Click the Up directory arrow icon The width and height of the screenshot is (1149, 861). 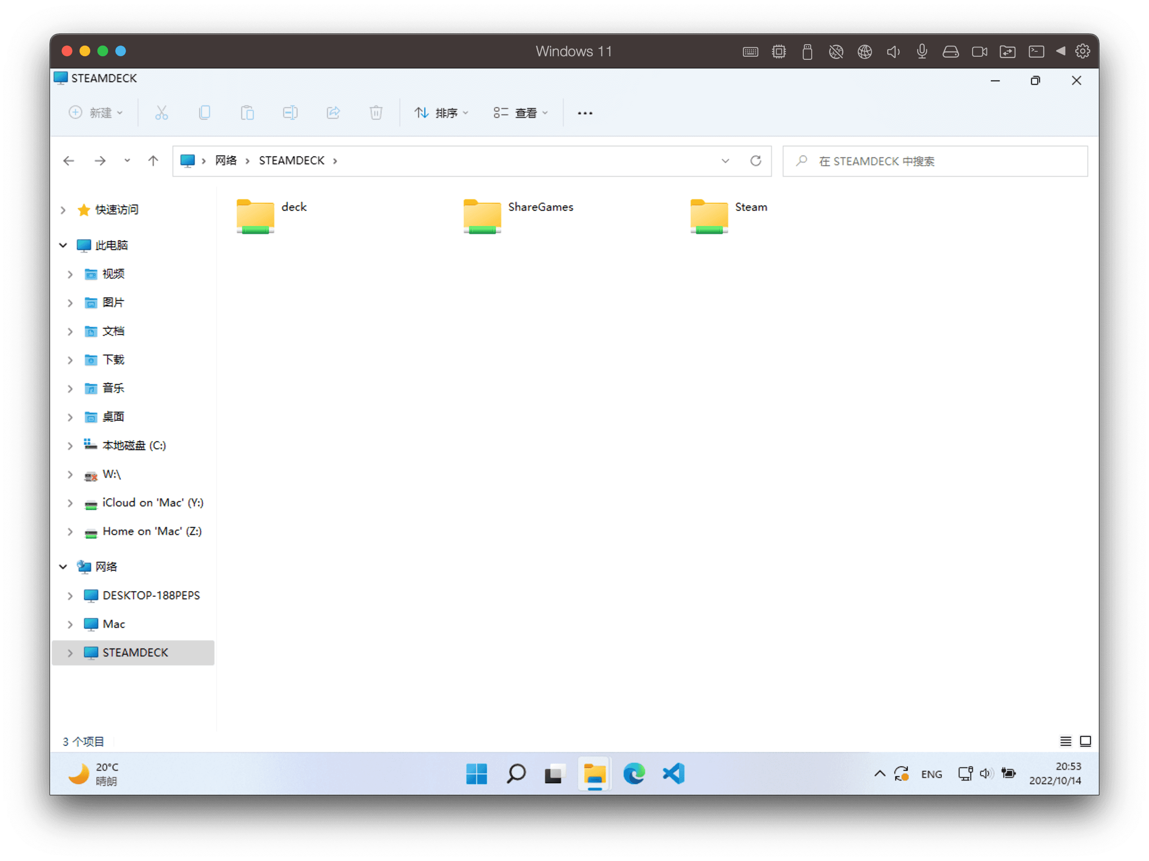[153, 161]
